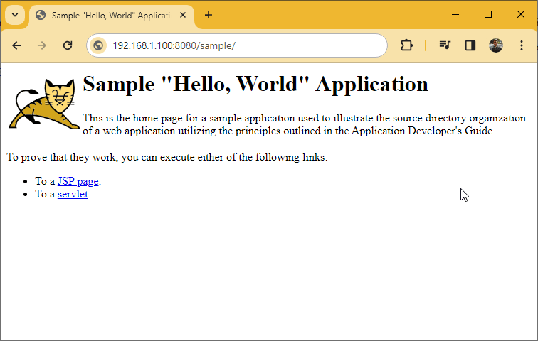Open a new browser tab
This screenshot has height=341, width=538.
[209, 15]
